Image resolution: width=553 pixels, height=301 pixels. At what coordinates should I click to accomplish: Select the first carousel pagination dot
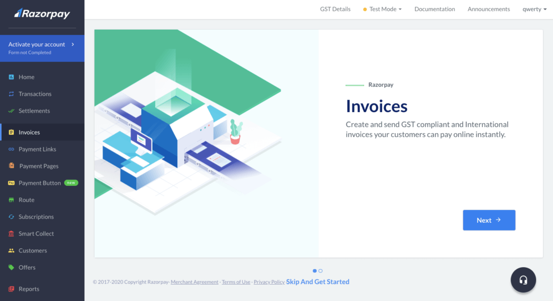click(x=314, y=271)
